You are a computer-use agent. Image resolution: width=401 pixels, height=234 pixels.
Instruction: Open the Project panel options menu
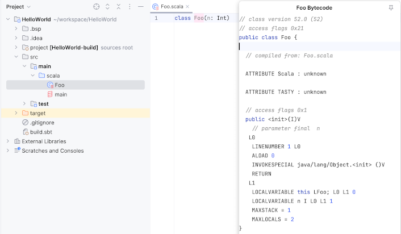point(130,7)
